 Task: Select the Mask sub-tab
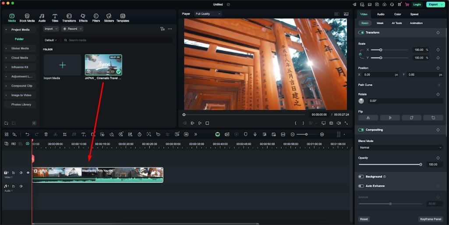tap(380, 23)
